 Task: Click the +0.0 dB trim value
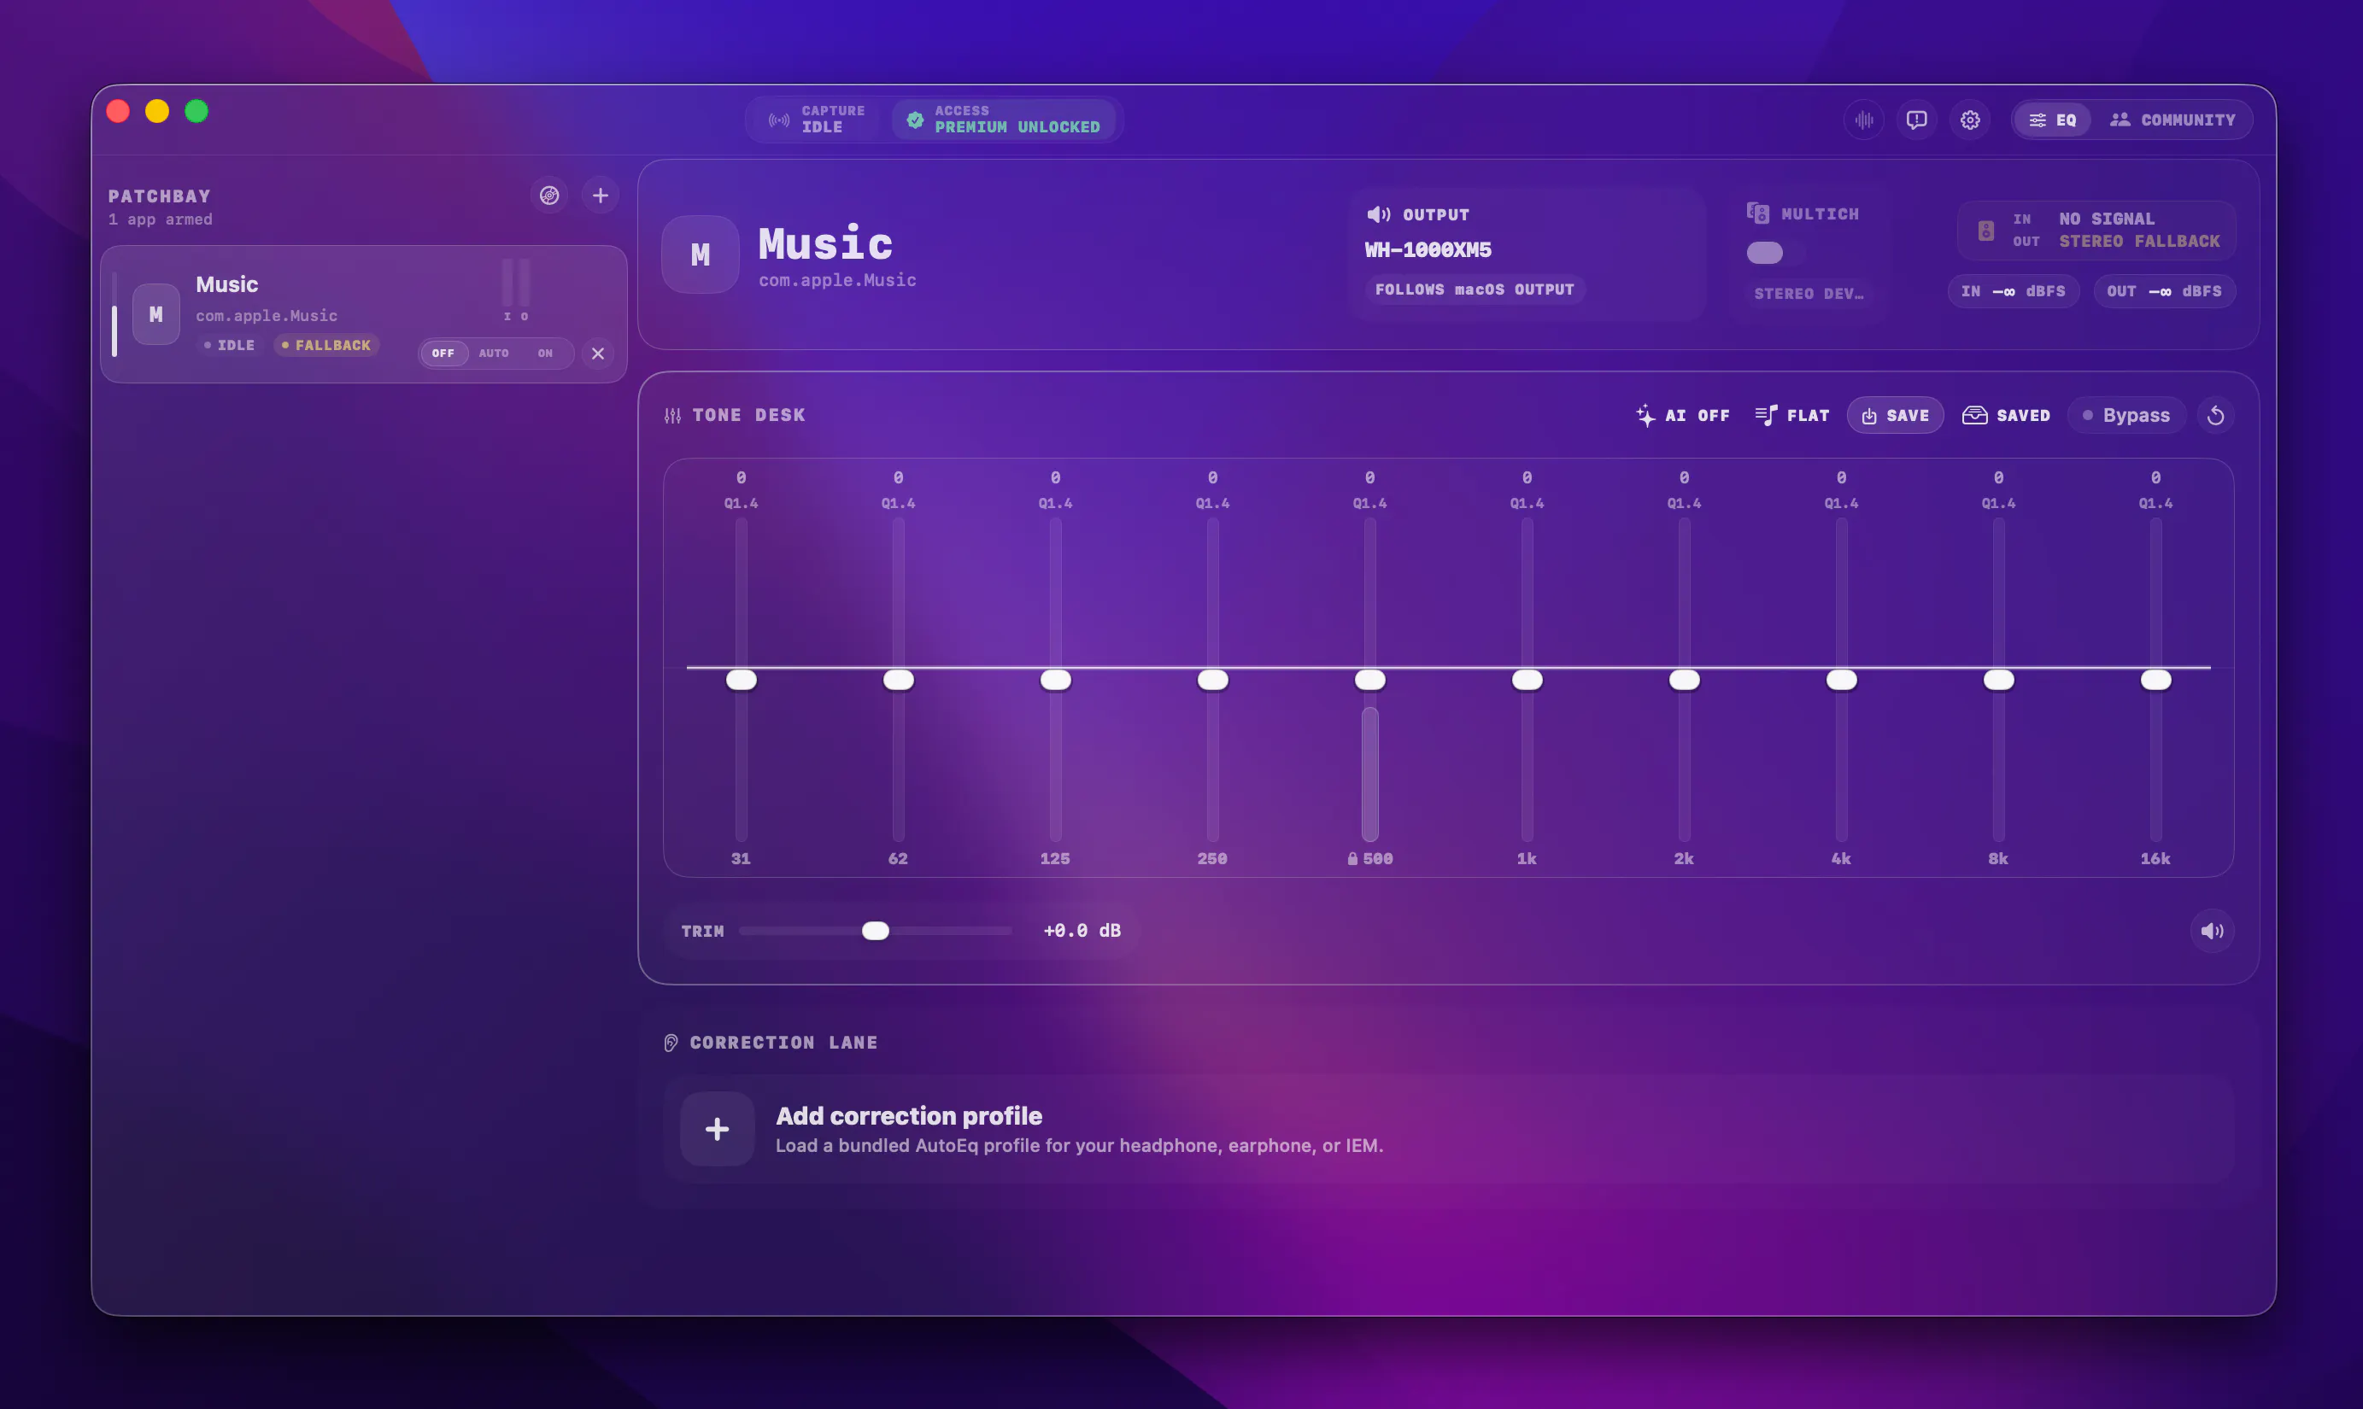tap(1082, 932)
